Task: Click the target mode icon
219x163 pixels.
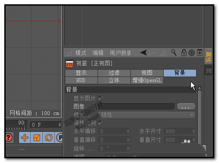Action: [x=192, y=53]
